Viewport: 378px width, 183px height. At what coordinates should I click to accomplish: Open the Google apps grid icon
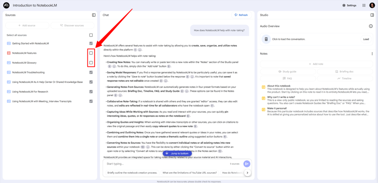364,5
